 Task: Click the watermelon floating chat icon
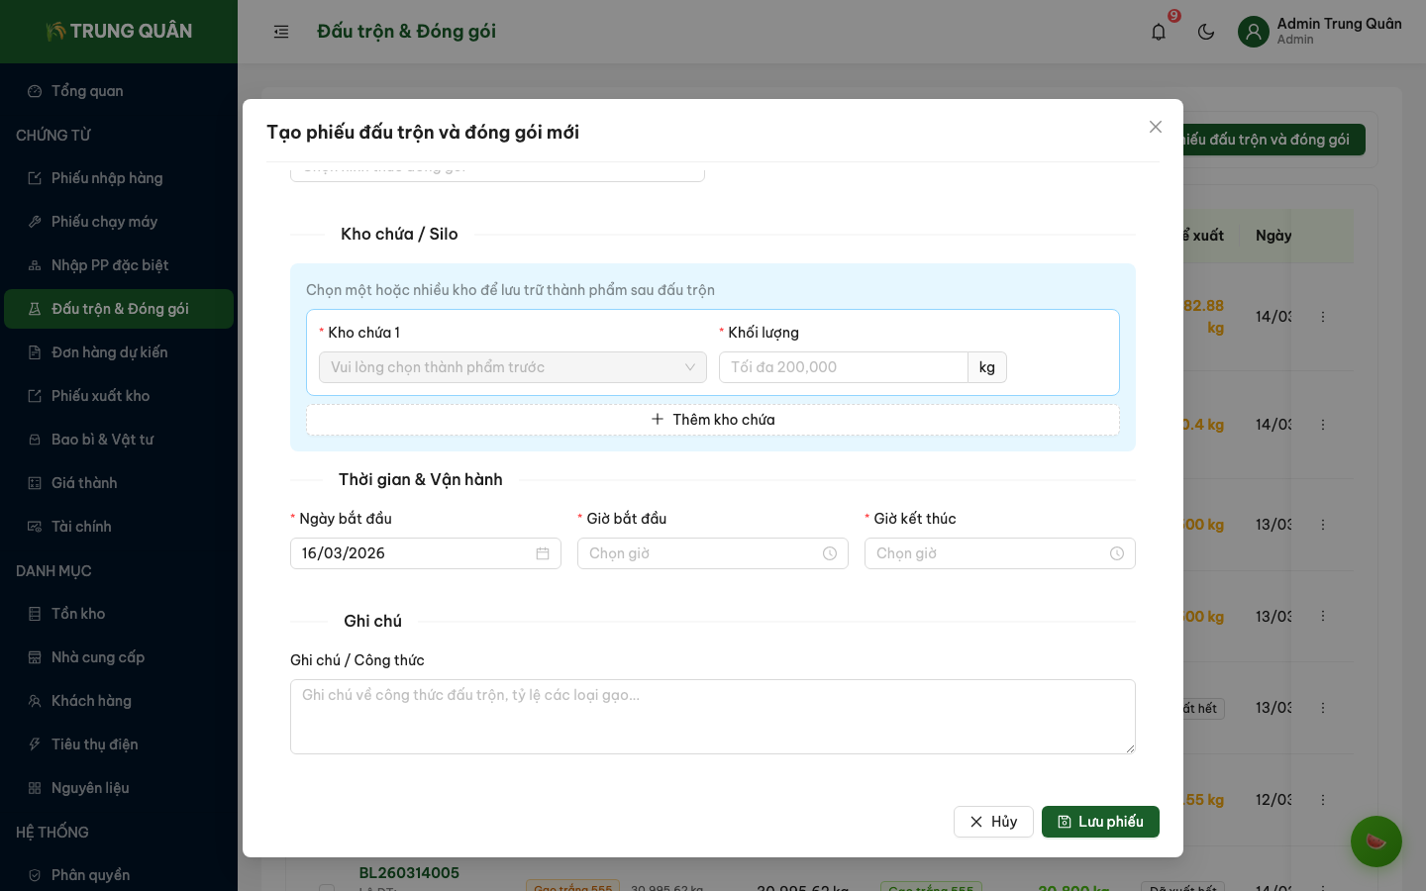point(1375,841)
